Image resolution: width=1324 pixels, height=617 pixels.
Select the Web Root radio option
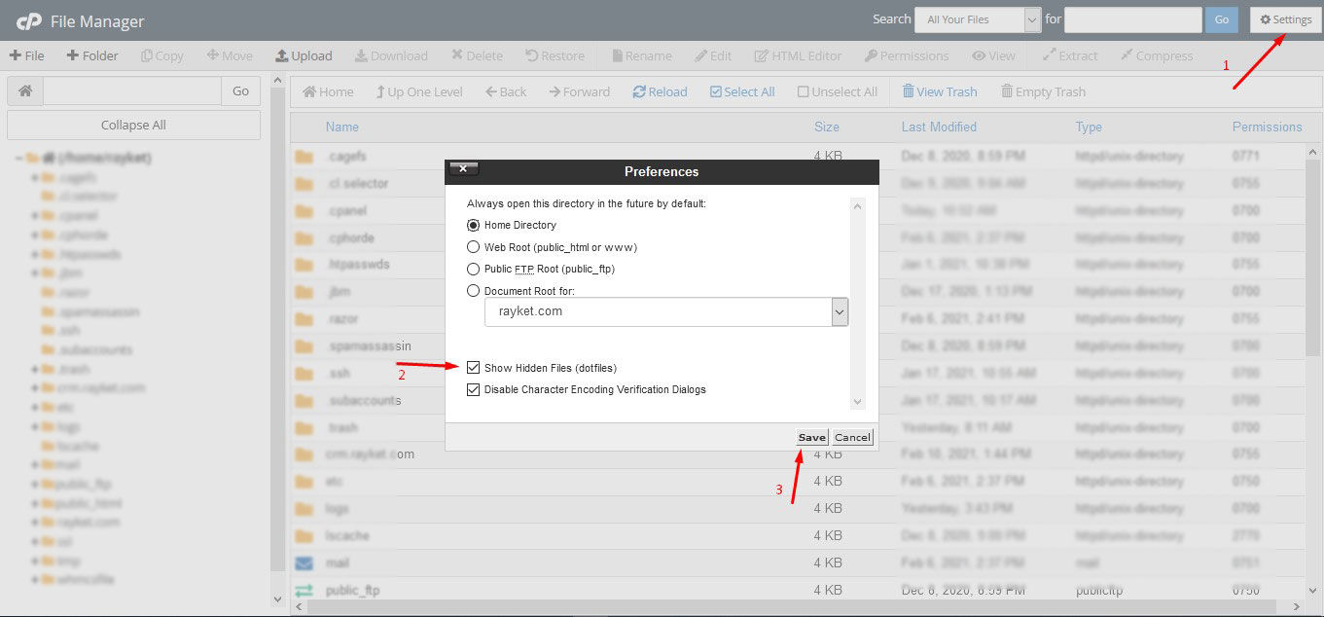point(474,247)
